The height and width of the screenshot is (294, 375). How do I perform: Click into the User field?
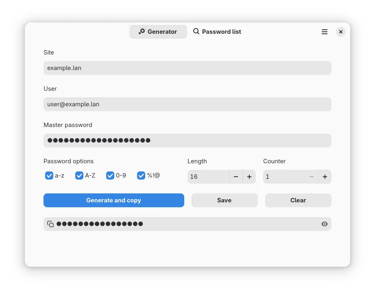[x=187, y=104]
